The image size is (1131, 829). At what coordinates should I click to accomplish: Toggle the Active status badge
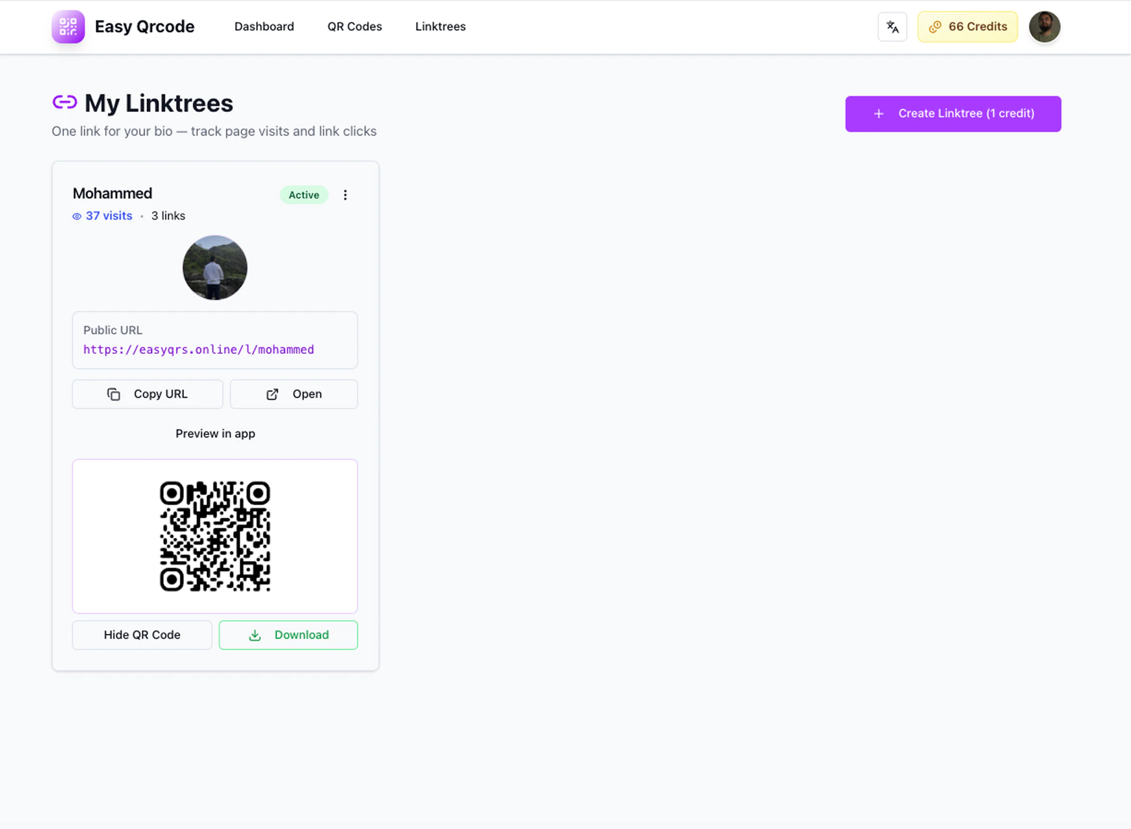point(303,194)
